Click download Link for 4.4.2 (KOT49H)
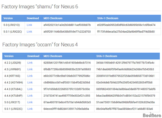Viewport: 162px width, 118px height. [30, 82]
